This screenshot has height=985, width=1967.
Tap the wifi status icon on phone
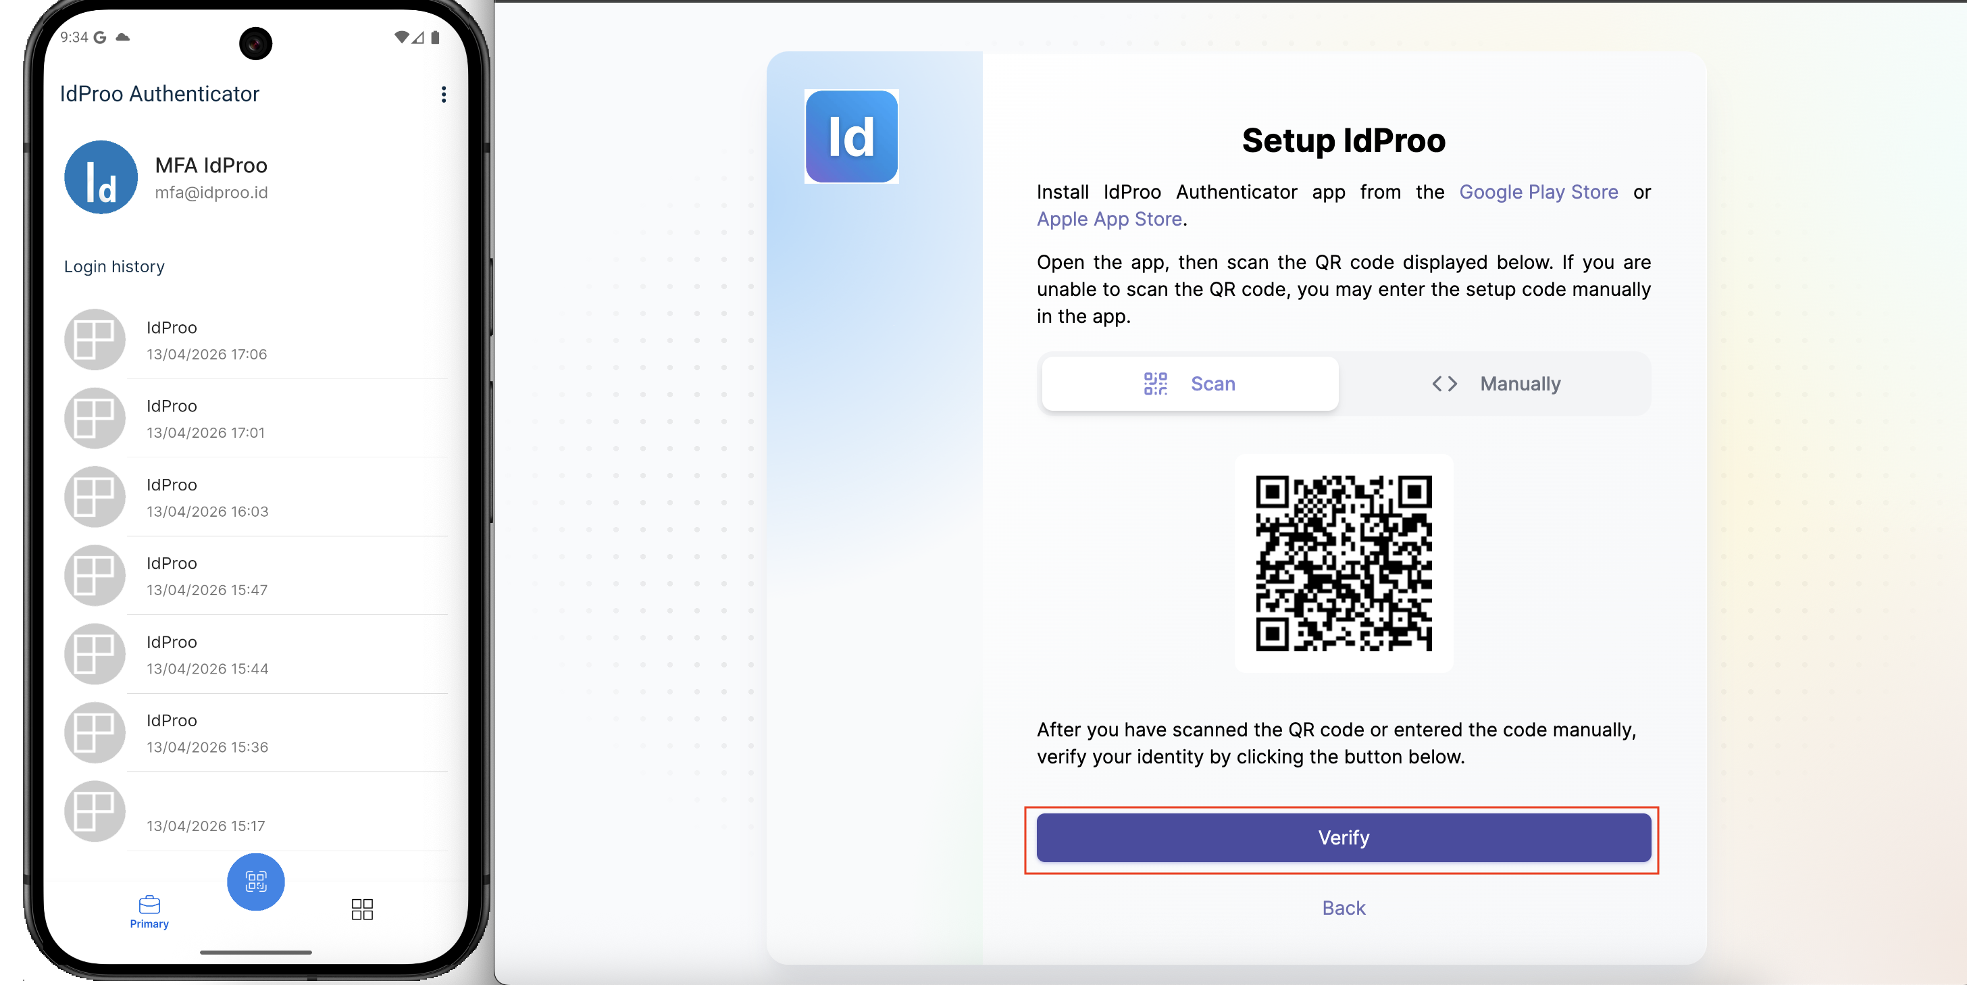[x=401, y=36]
